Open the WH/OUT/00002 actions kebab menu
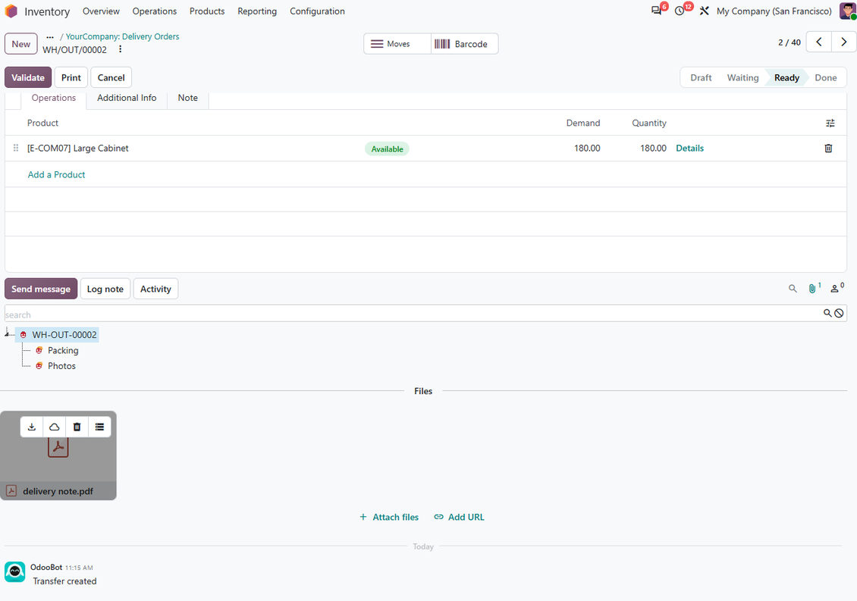Viewport: 857px width, 601px height. click(x=121, y=49)
